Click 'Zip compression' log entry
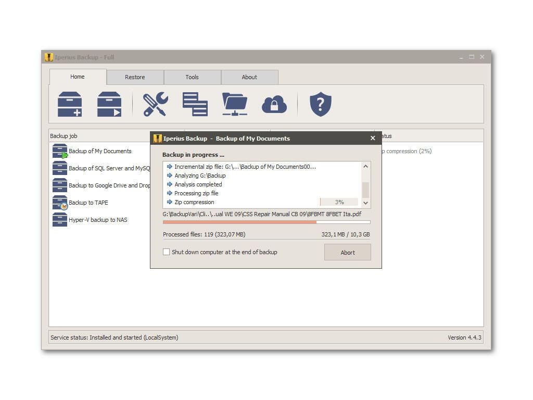This screenshot has height=400, width=533. [194, 202]
